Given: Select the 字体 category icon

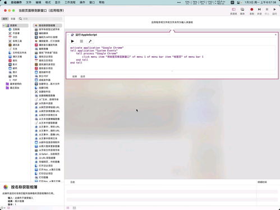Looking at the screenshot, I should [10, 76].
